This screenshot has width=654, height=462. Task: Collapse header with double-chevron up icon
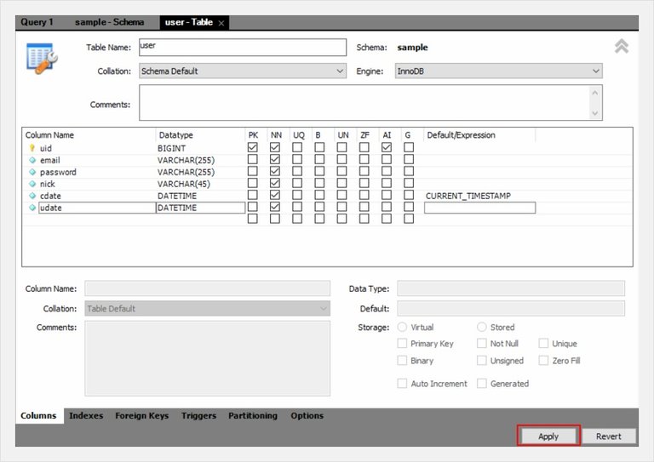click(622, 47)
